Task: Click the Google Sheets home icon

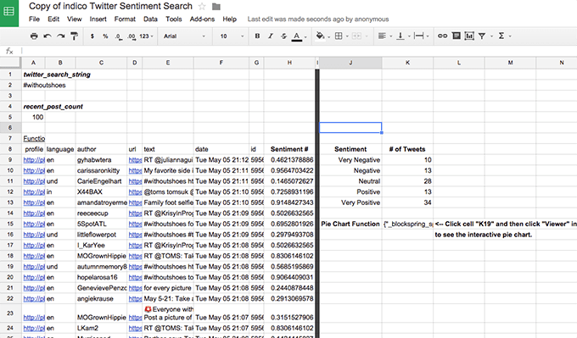Action: tap(8, 12)
